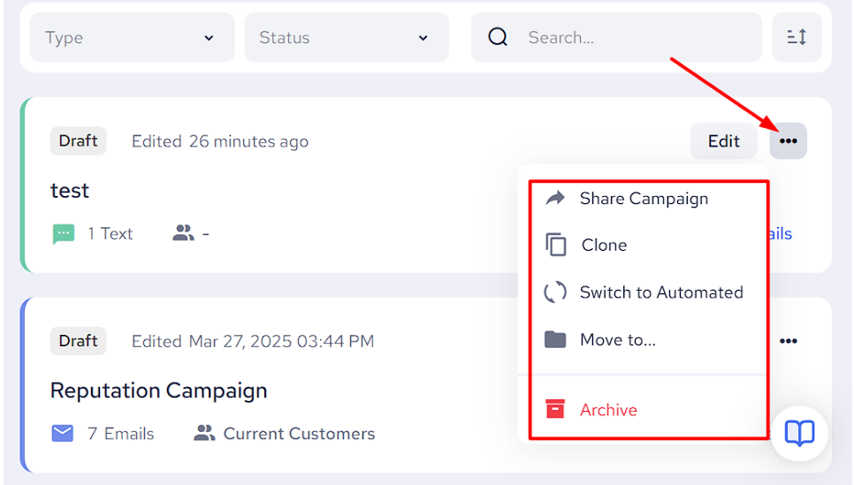Click audience icon beside Current Customers
The height and width of the screenshot is (485, 854).
[204, 434]
